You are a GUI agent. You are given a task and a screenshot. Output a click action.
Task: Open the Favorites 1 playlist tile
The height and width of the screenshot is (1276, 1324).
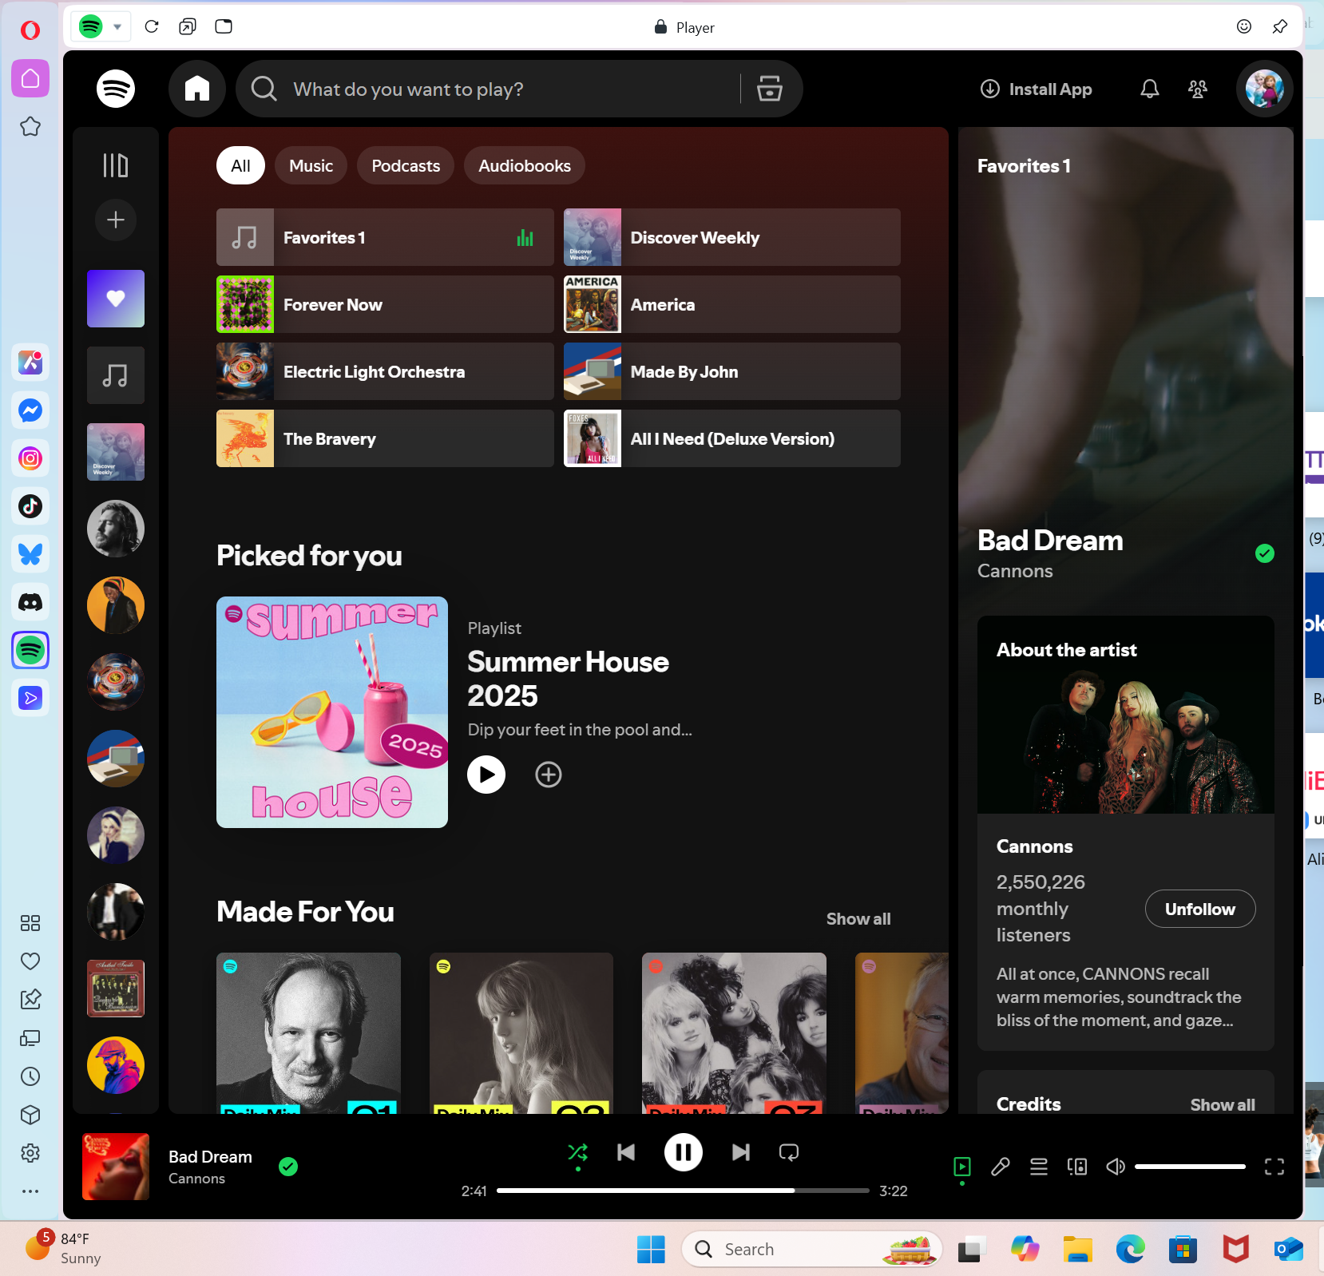pyautogui.click(x=385, y=237)
